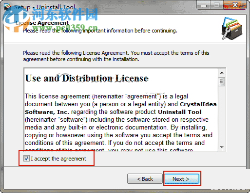Image resolution: width=250 pixels, height=193 pixels.
Task: Click the setup icon in title bar
Action: coord(7,7)
